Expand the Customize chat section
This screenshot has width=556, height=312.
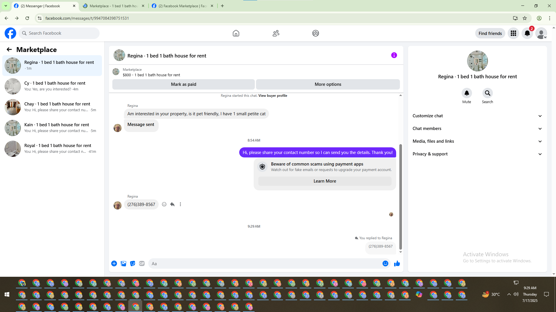coord(478,116)
